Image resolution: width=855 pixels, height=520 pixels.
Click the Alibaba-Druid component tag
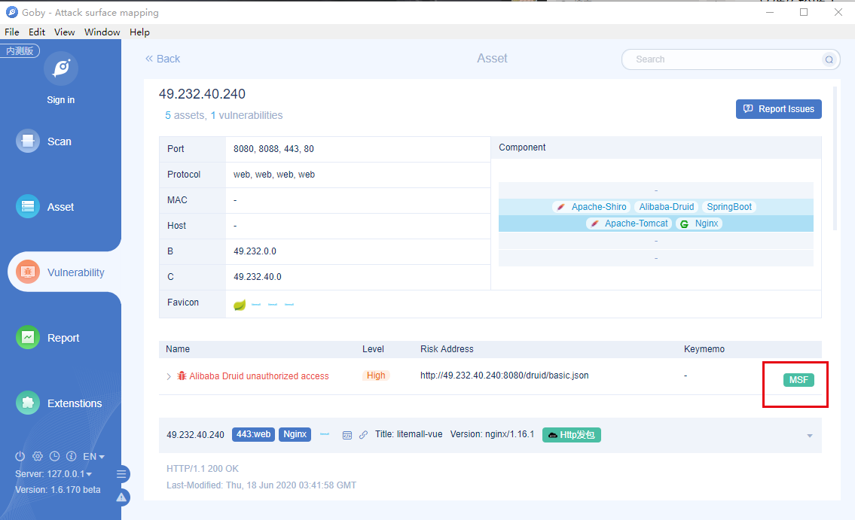(667, 207)
